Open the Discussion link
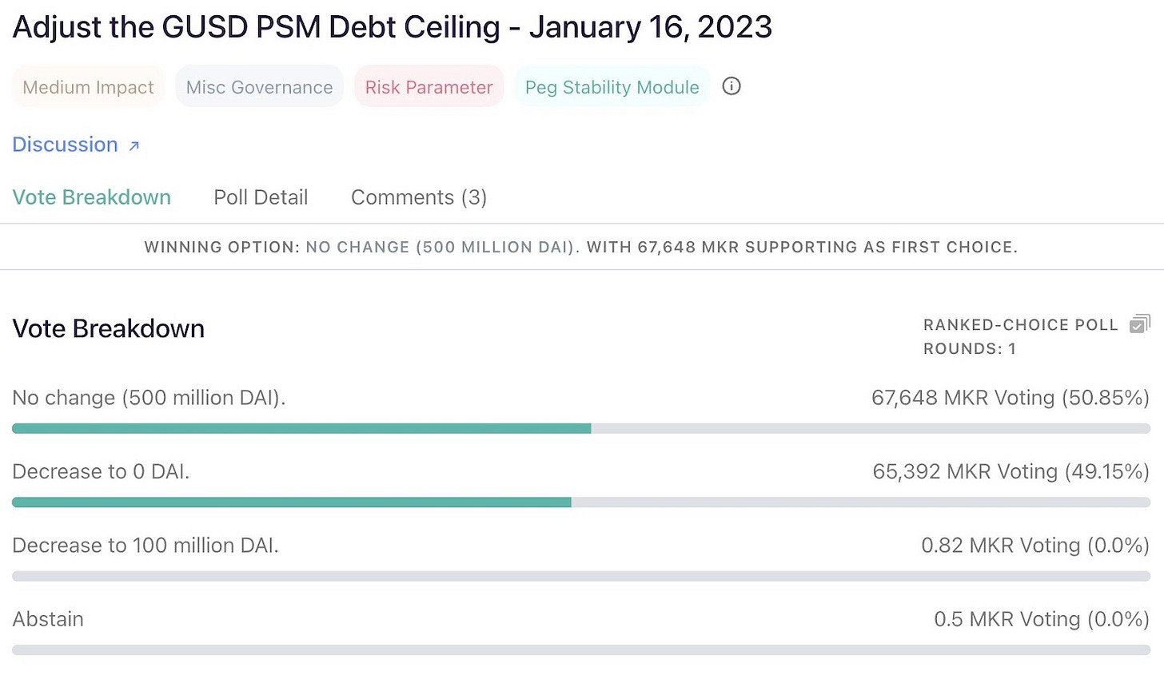Viewport: 1164px width, 679px height. tap(66, 145)
